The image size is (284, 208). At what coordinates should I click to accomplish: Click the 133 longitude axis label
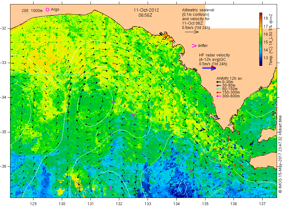click(148, 204)
